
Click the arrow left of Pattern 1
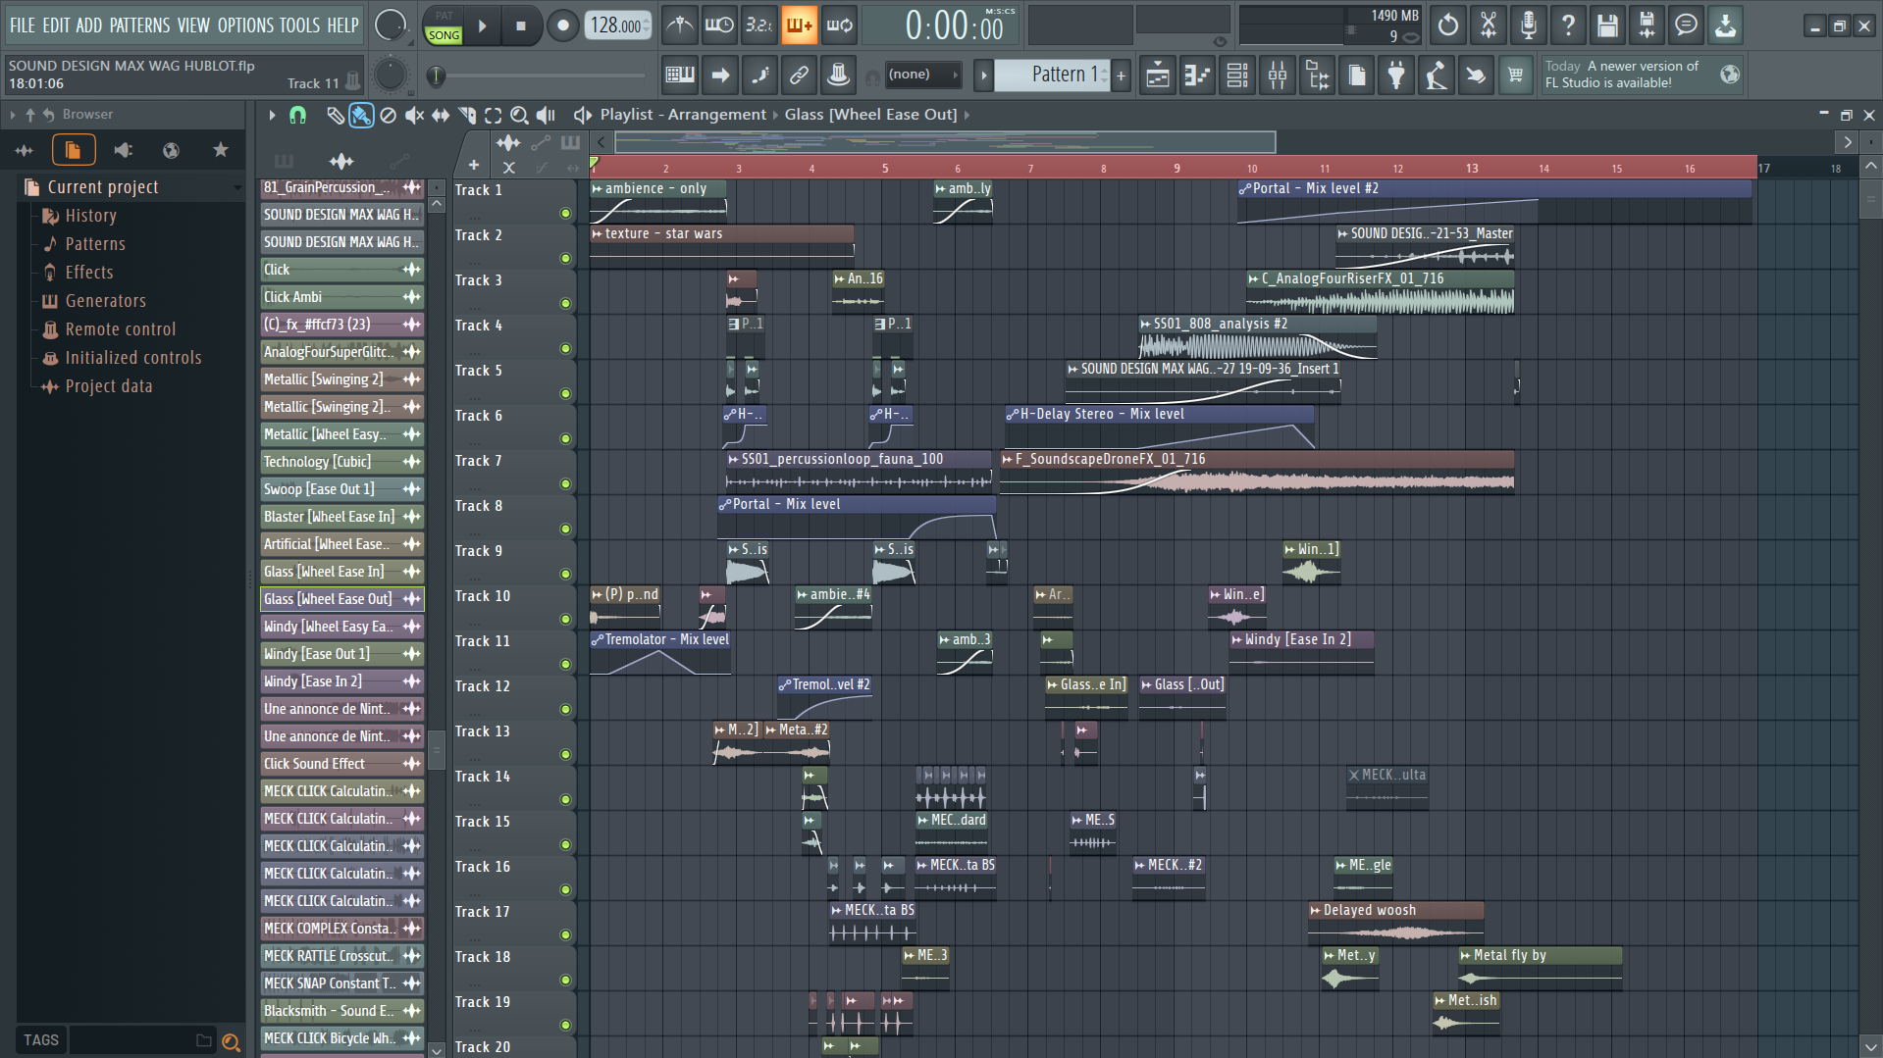(x=983, y=75)
